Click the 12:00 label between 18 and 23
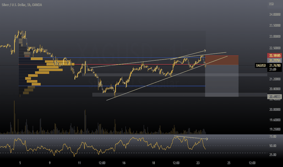This screenshot has height=167, width=283. pyautogui.click(x=176, y=163)
